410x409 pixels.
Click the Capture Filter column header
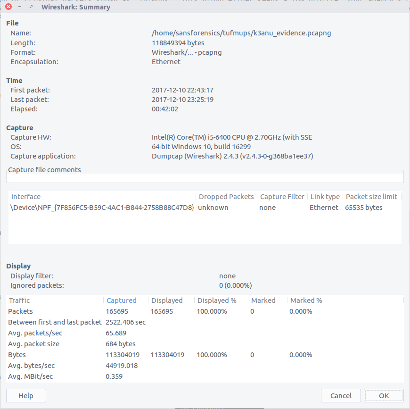click(282, 197)
